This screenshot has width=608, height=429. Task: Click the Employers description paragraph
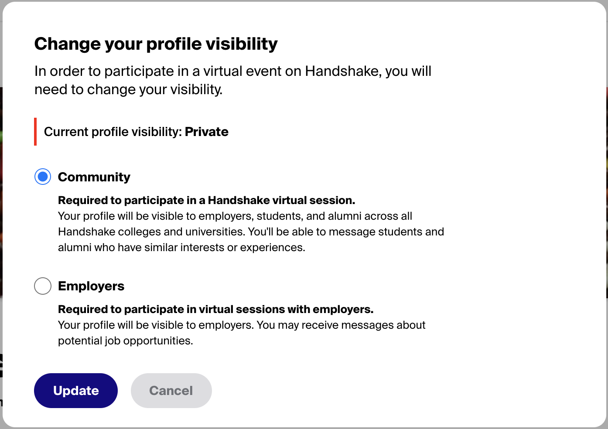[241, 333]
